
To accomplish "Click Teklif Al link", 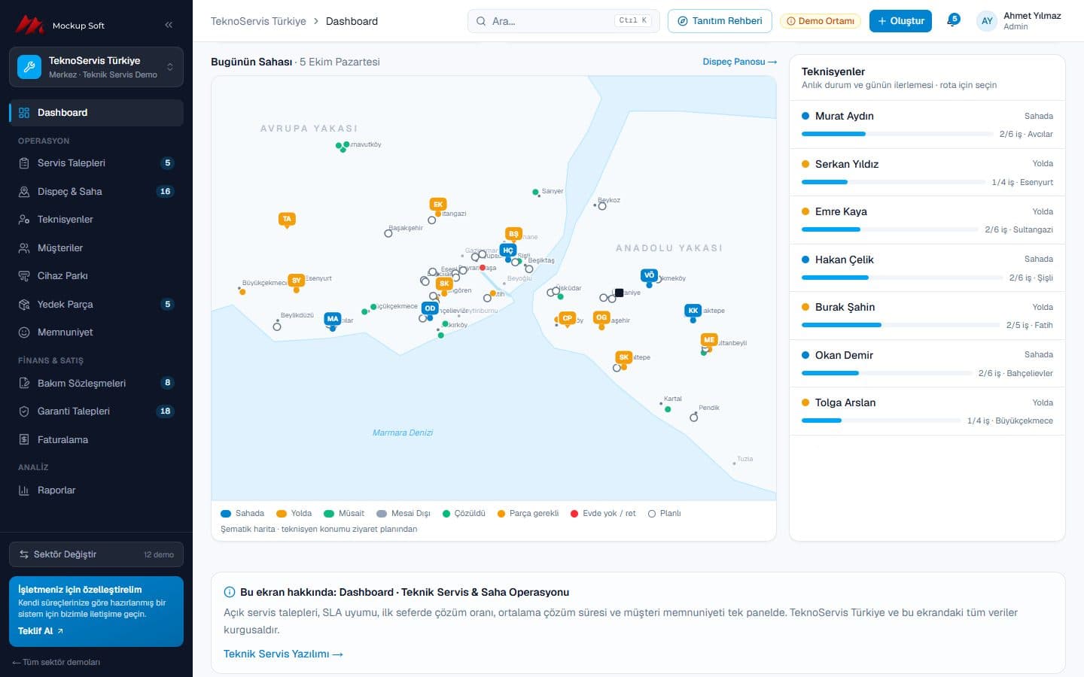I will (x=41, y=631).
